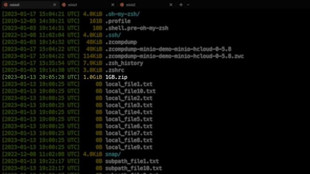This screenshot has width=310, height=174.
Task: Click the Ubuntu icon on minio0 tab
Action: [6, 5]
